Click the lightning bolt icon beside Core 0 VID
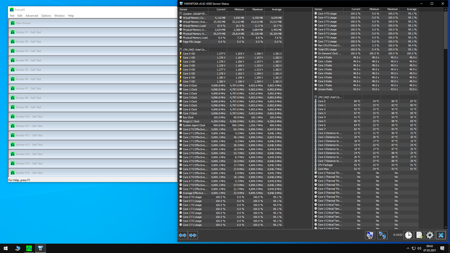Screen dimensions: 450x253 [181, 54]
